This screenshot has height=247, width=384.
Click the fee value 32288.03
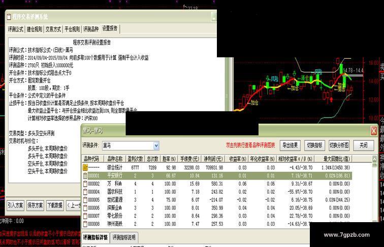pos(192,167)
